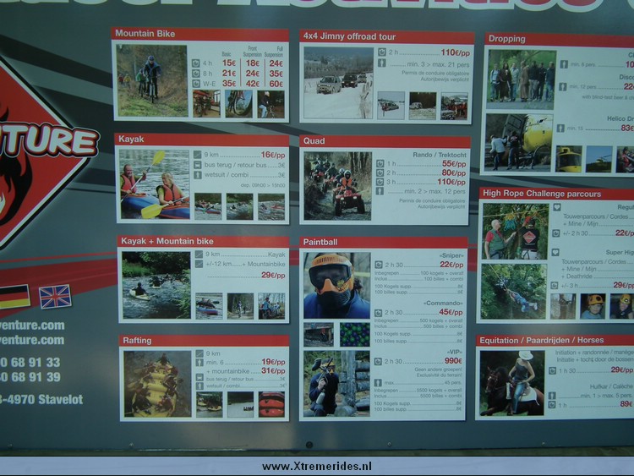
Task: Click the 80€/pp Quad 2 h price
Action: point(454,172)
